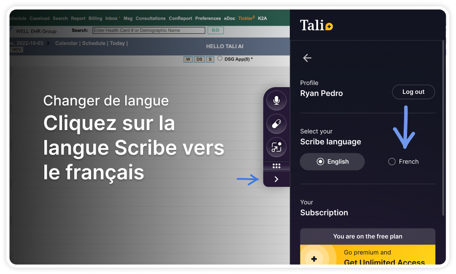Start dictation with the microphone icon

coord(276,101)
